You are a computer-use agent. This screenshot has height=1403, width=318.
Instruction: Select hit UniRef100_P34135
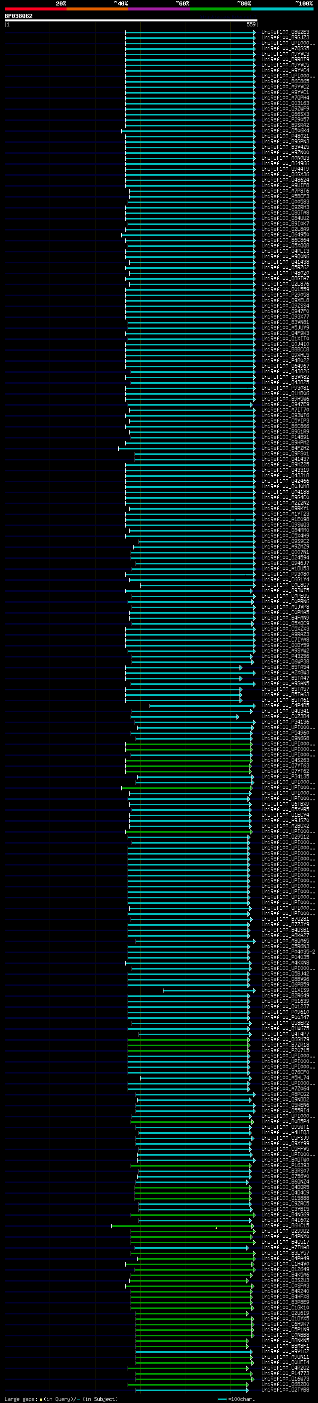coord(285,777)
